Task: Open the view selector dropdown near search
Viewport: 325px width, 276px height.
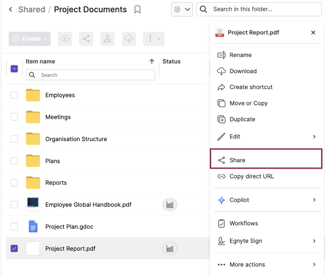Action: pos(182,9)
